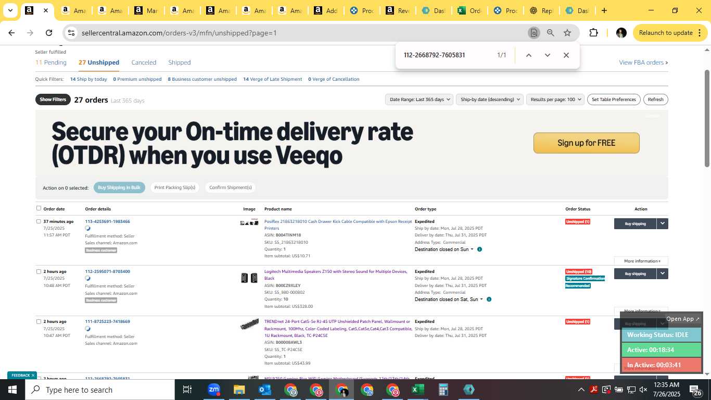Expand Buy shipping arrow for Posiflex order
The image size is (711, 400).
(662, 223)
